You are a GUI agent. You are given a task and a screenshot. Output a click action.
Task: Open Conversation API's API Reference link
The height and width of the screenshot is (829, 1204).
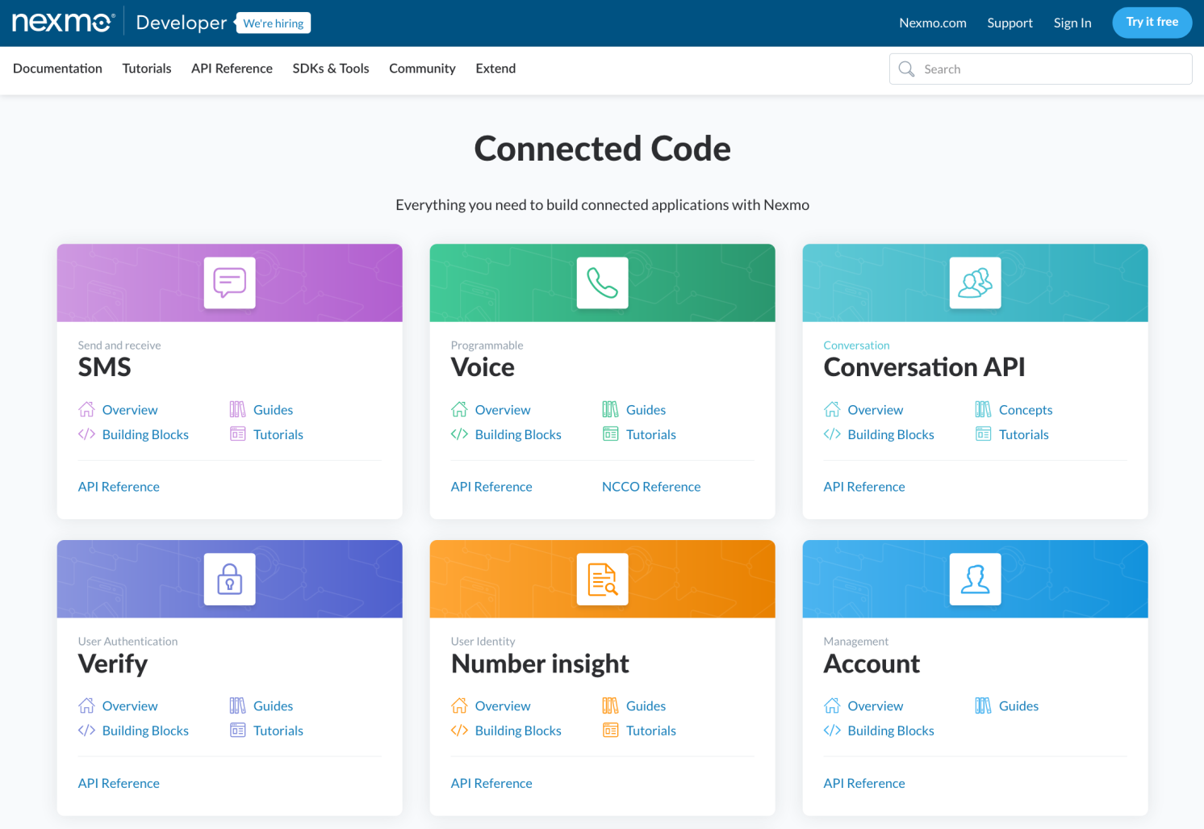[x=864, y=487]
